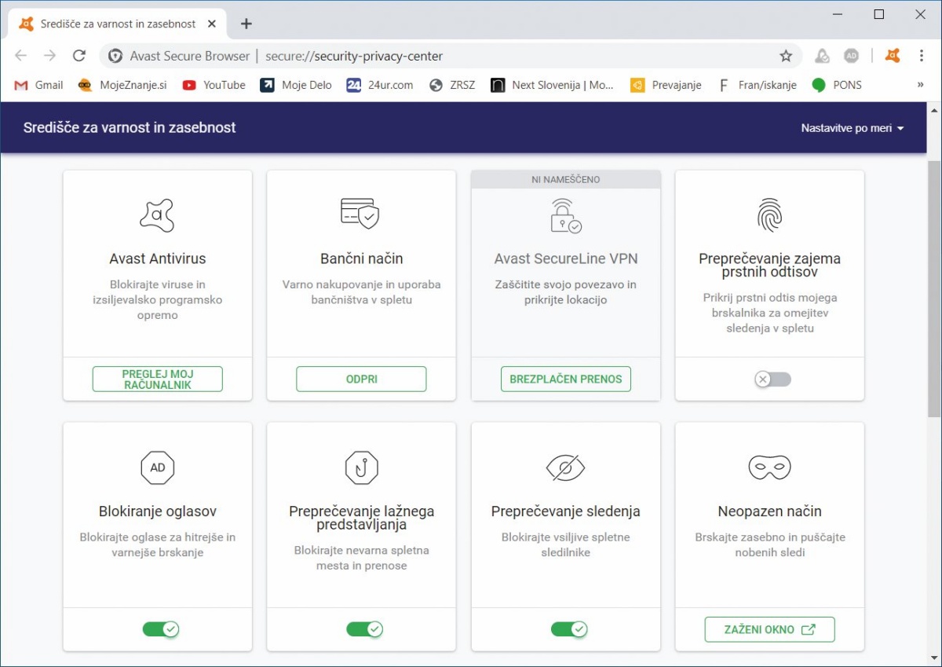Open the browser three-dot menu
This screenshot has height=667, width=942.
pyautogui.click(x=922, y=56)
